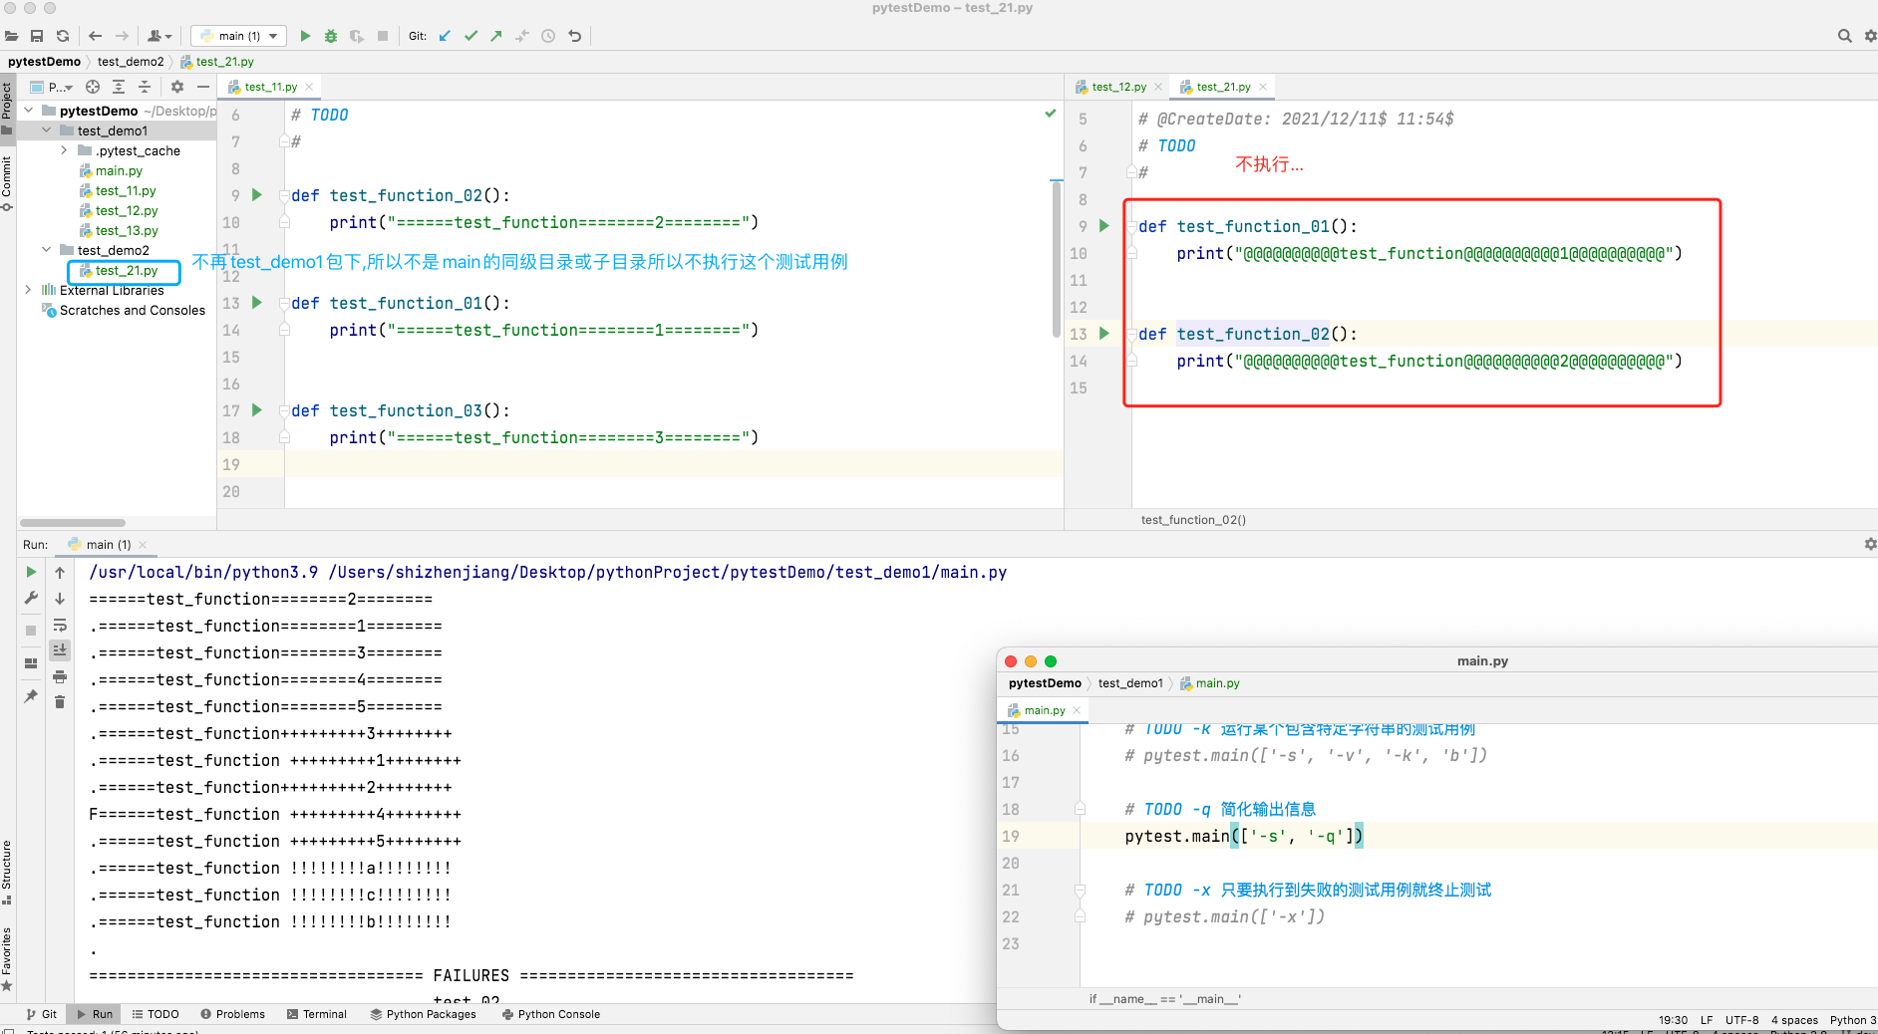The image size is (1878, 1034).
Task: Rerun main with Run panel play icon
Action: [31, 572]
